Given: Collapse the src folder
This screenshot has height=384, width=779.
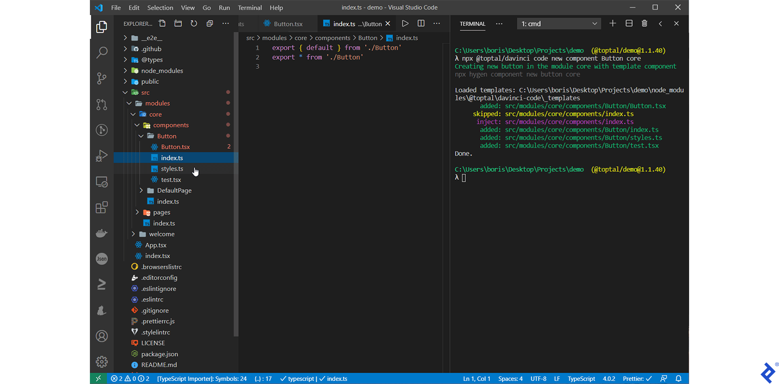Looking at the screenshot, I should click(145, 92).
